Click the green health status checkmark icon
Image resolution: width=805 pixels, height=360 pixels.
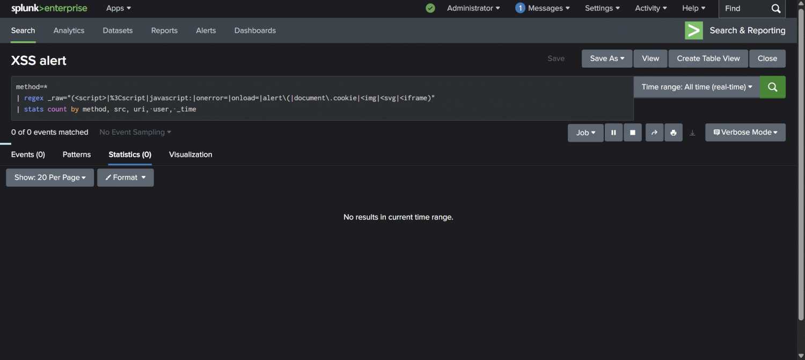click(x=430, y=8)
